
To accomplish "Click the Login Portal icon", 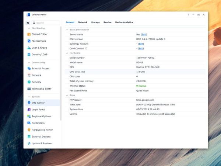I will pos(29,110).
